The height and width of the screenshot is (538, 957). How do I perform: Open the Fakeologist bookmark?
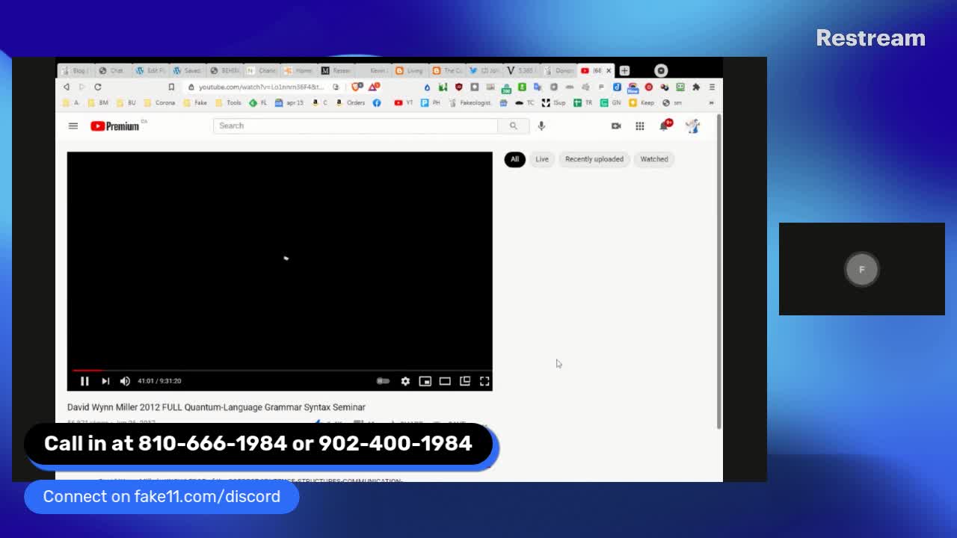pos(470,103)
